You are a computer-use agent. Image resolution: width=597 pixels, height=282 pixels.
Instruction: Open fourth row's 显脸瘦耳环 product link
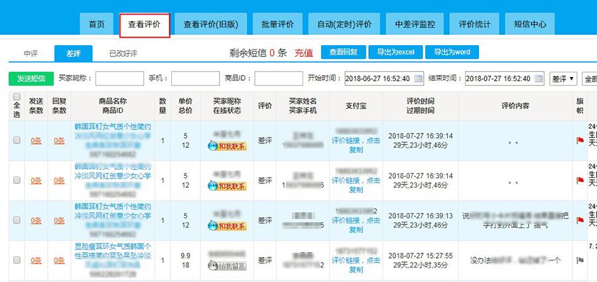[113, 255]
